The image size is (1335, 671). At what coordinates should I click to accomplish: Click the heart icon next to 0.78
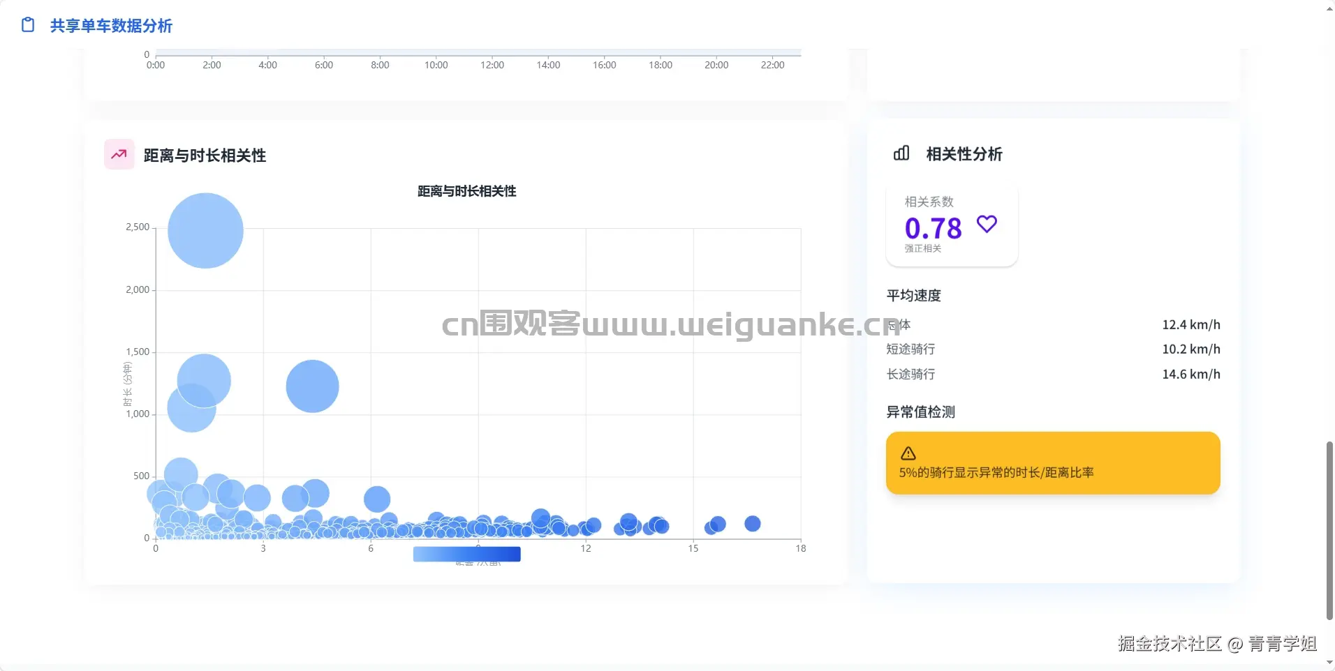click(x=987, y=224)
